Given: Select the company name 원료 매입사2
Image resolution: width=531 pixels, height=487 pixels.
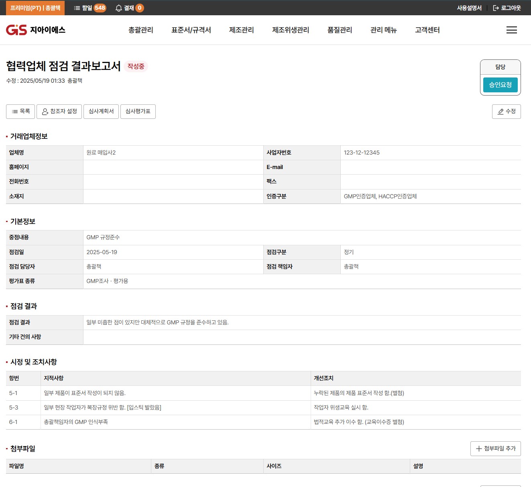Looking at the screenshot, I should [x=101, y=153].
